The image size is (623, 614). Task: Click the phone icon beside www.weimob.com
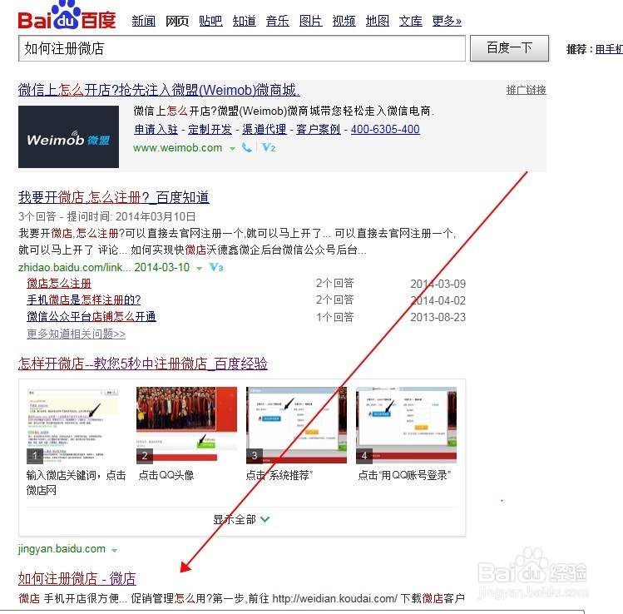247,148
